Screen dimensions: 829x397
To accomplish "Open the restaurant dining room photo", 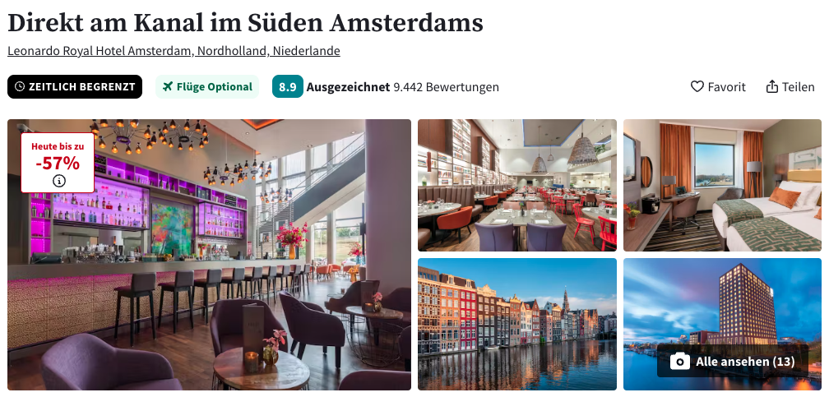I will [517, 185].
